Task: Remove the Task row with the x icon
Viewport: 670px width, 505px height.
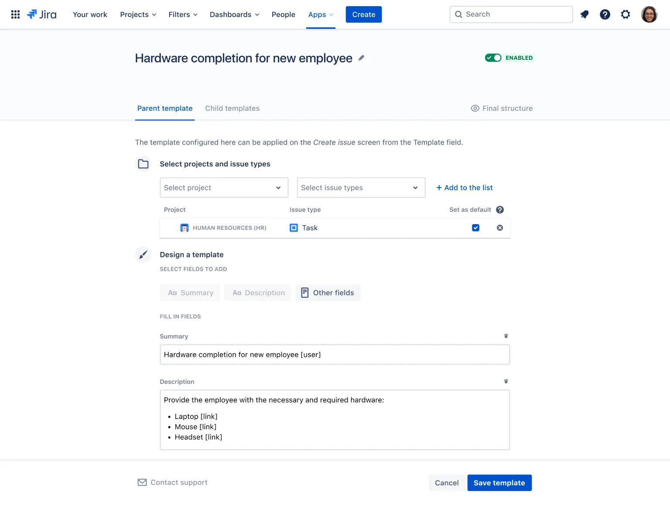Action: click(x=499, y=228)
